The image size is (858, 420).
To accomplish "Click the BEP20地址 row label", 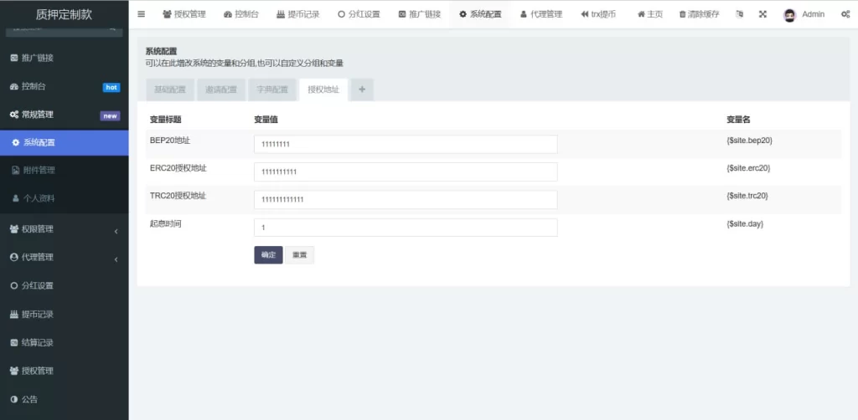I will tap(169, 141).
